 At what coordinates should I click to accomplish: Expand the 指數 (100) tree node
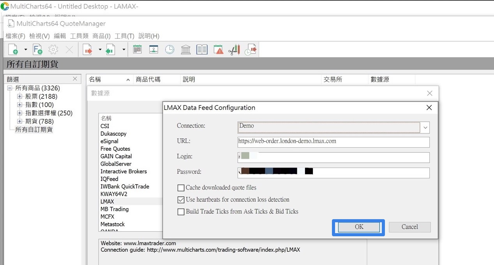tap(19, 105)
